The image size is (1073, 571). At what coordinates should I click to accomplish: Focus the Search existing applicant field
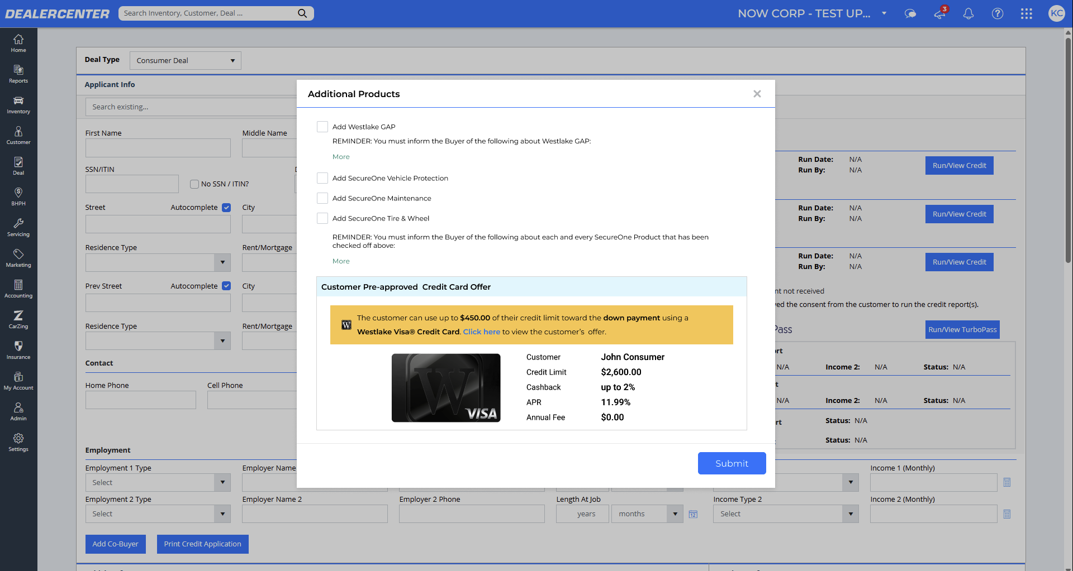coord(191,107)
